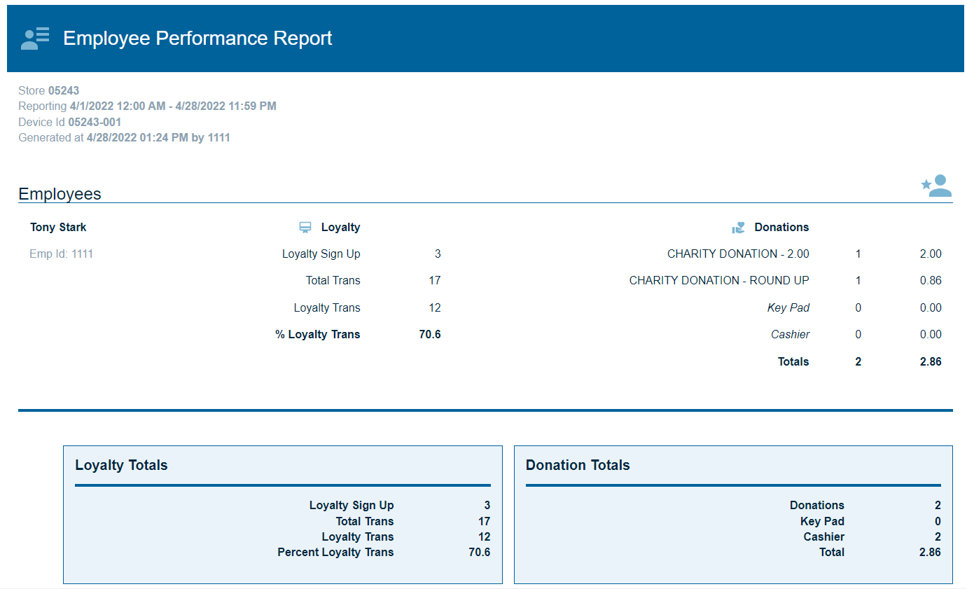Click the starred employee icon beside Employees
The image size is (967, 589).
point(936,186)
